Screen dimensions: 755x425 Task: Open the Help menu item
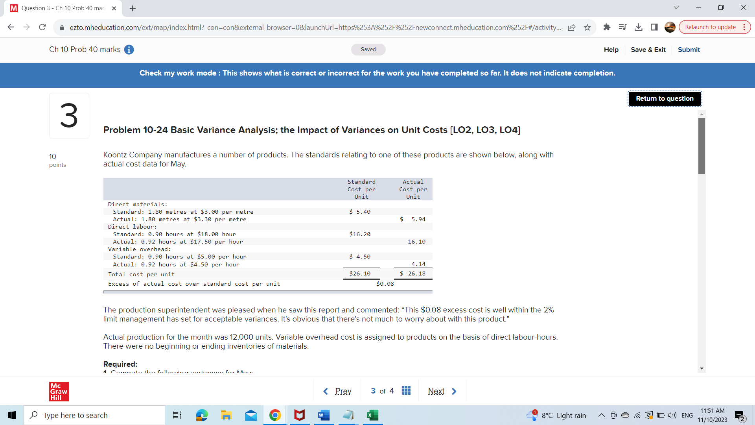point(611,50)
